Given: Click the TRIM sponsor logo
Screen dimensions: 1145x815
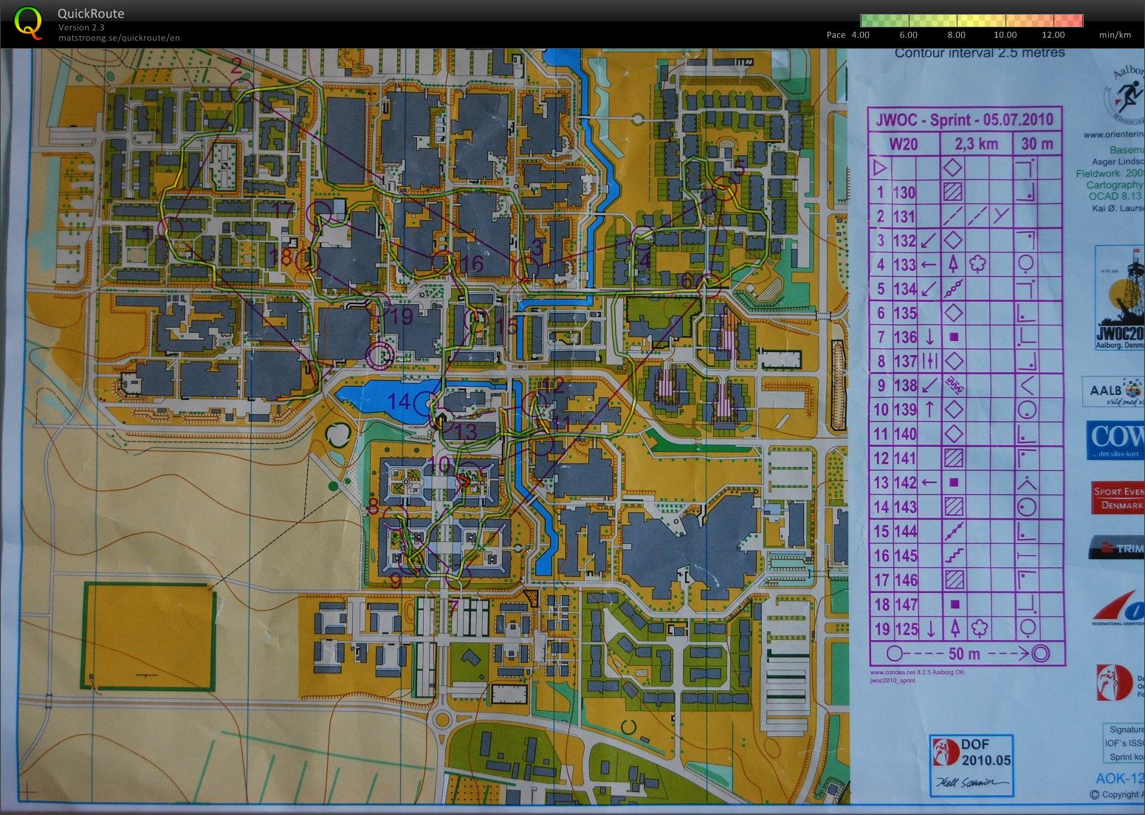Looking at the screenshot, I should pyautogui.click(x=1118, y=549).
